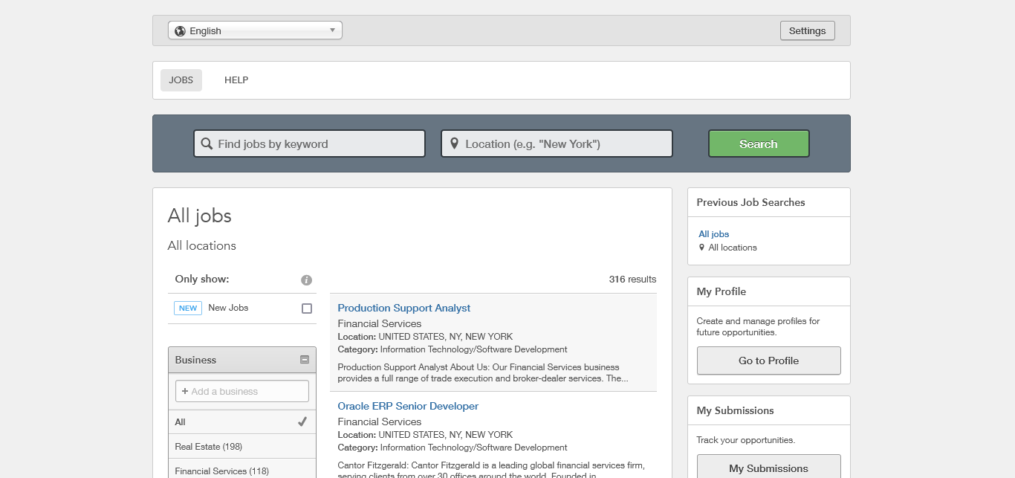Collapse the Business filter section
Image resolution: width=1015 pixels, height=478 pixels.
coord(305,360)
